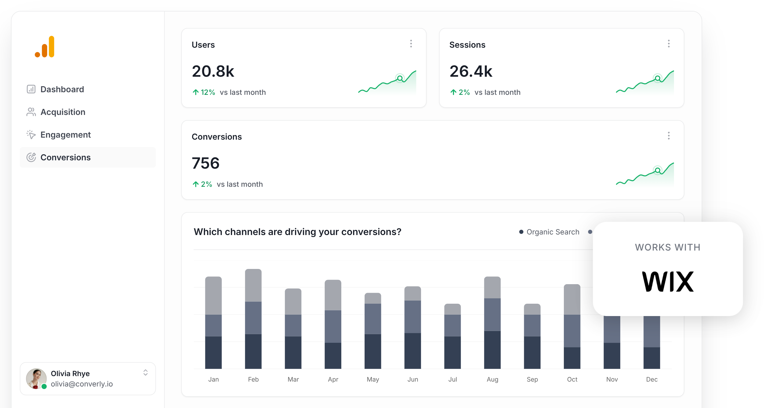Click the green online status dot
The height and width of the screenshot is (408, 766).
44,387
